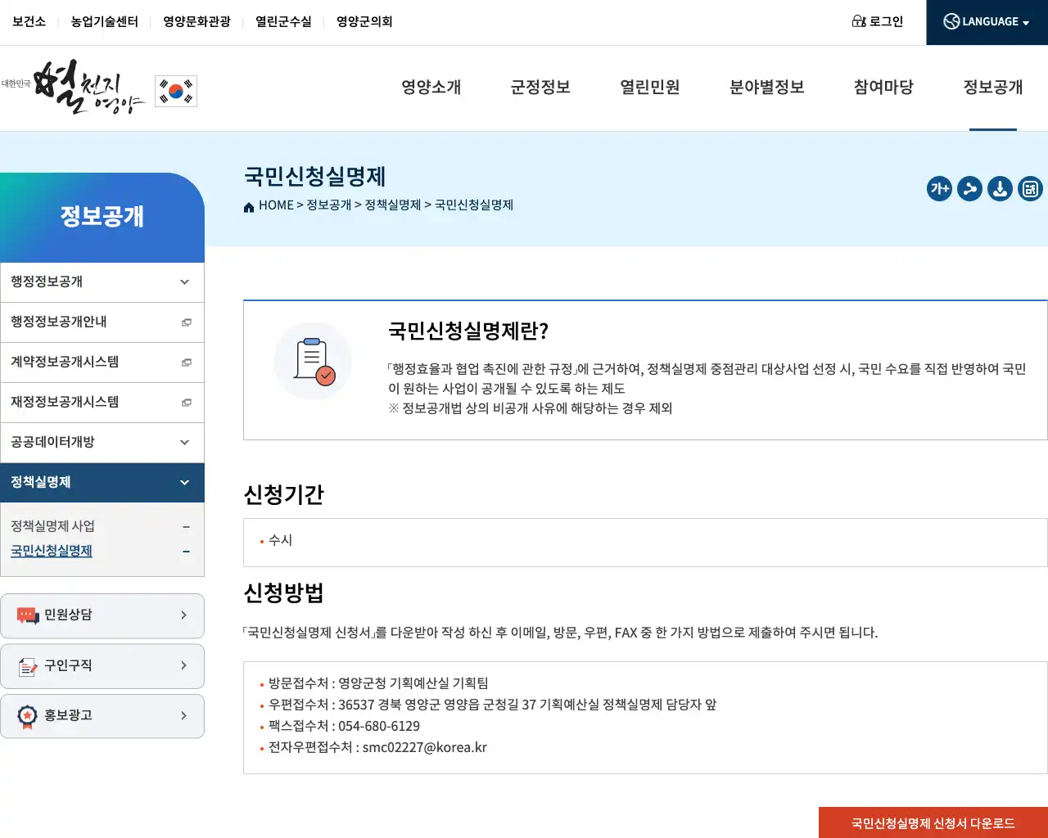Screen dimensions: 1048x838
Task: Go to 농업기술센터 site link
Action: click(x=105, y=21)
